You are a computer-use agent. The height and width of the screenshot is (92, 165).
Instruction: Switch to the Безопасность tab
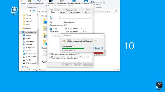[x=56, y=10]
